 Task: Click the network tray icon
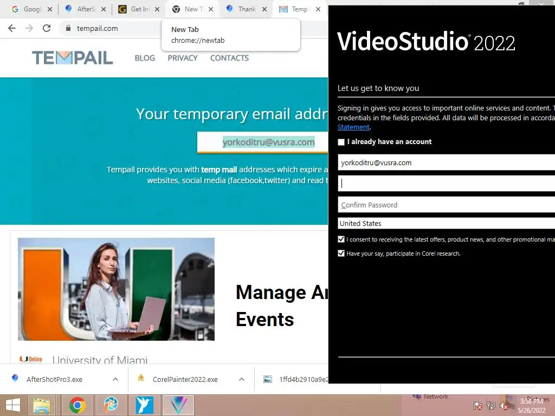[x=491, y=406]
